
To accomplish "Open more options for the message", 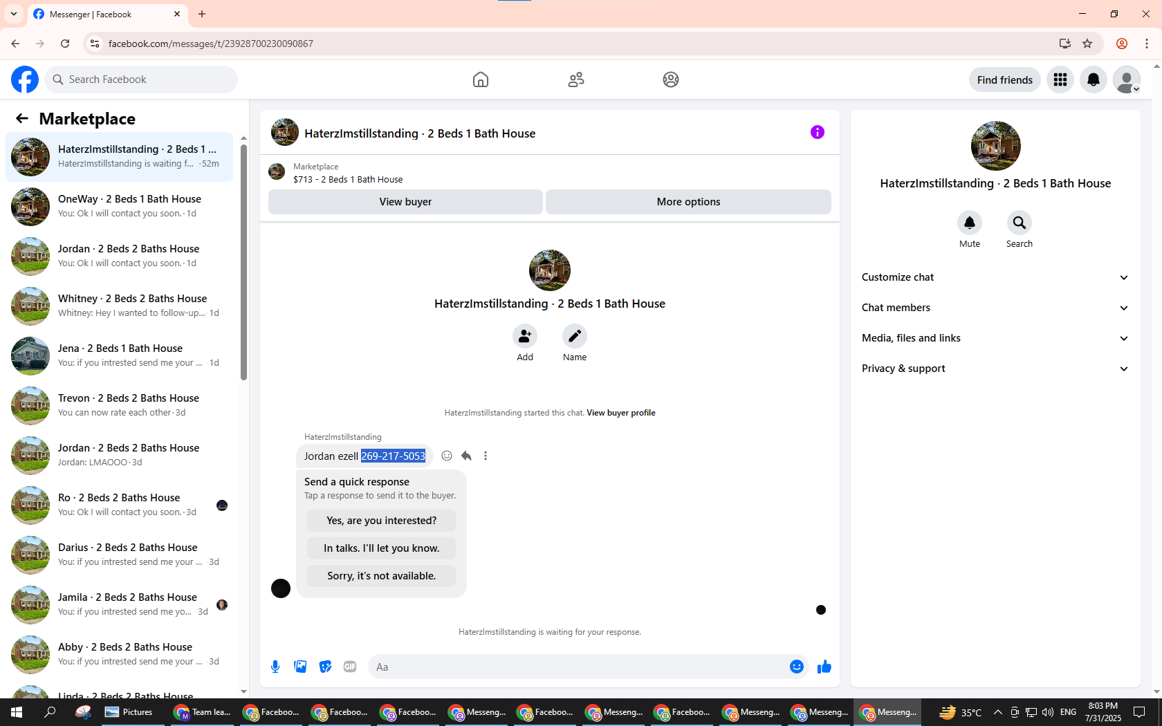I will coord(486,456).
